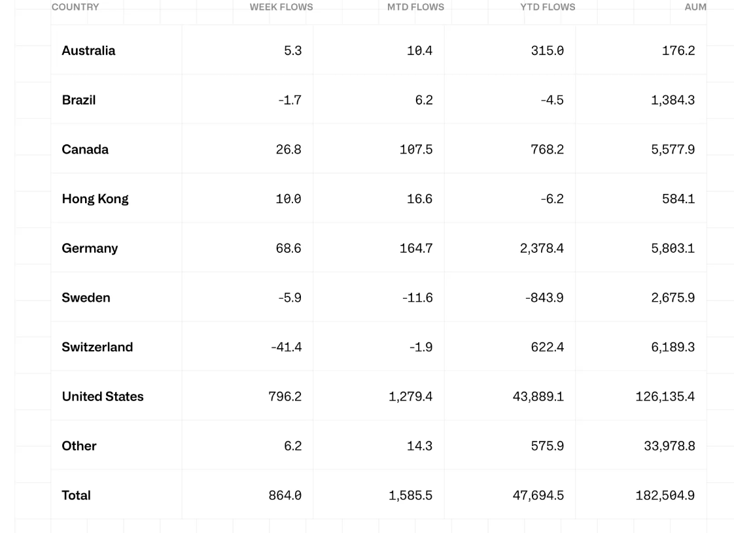Screen dimensions: 734x533
Task: Click Total YTD flows value 47,694.5
Action: click(538, 495)
